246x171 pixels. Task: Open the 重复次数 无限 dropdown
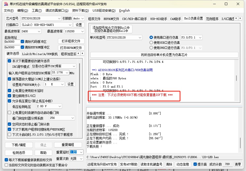(81, 159)
